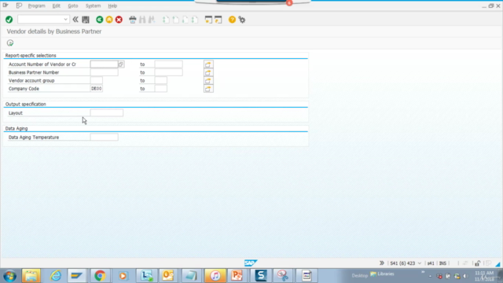
Task: Open search help for Account Number field
Action: [x=121, y=64]
